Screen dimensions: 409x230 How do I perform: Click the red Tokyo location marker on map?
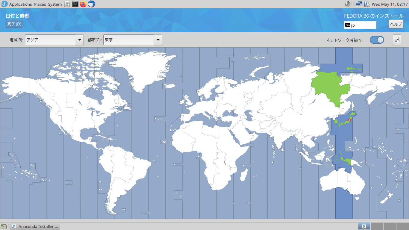[x=349, y=120]
